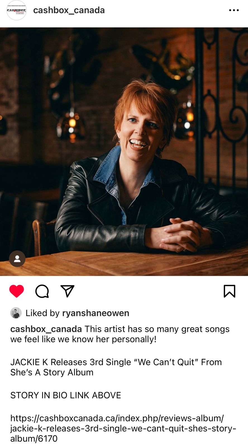Tap the "JACKIE K Releases 3rd Single" caption line
The width and height of the screenshot is (248, 448).
pyautogui.click(x=116, y=362)
